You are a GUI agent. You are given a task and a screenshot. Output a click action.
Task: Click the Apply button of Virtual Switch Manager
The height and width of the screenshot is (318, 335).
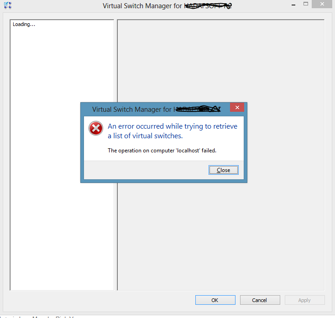point(305,300)
